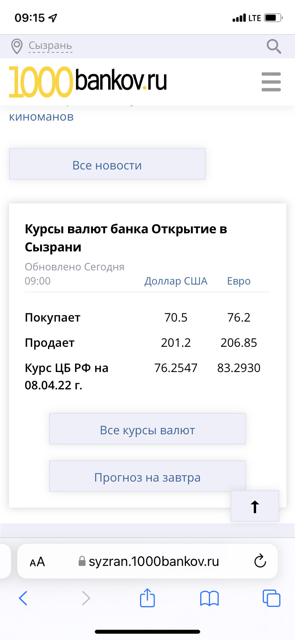Screen dimensions: 295x640
Task: Open Safari bookmarks
Action: [209, 598]
